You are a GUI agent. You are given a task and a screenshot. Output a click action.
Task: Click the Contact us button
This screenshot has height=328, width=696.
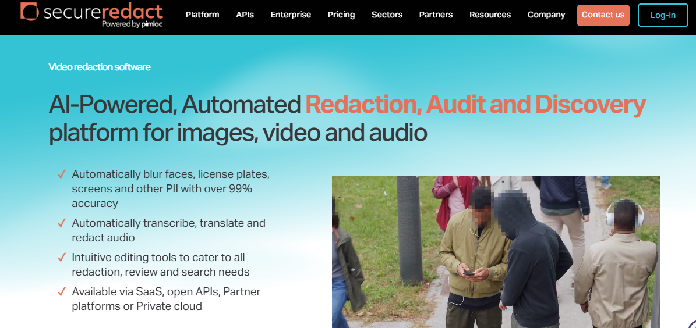click(x=603, y=15)
